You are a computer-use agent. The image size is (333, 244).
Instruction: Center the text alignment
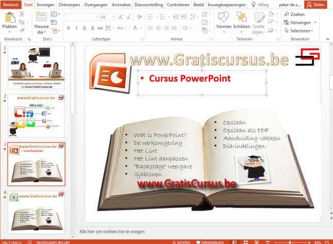pos(158,28)
